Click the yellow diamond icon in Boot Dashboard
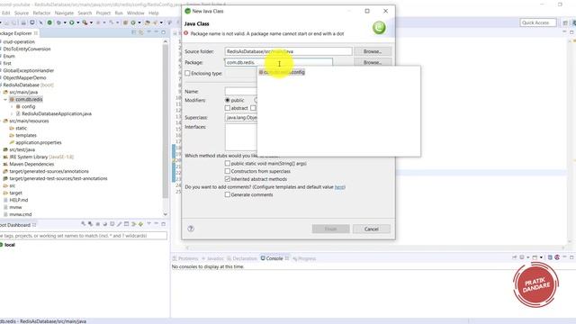The width and height of the screenshot is (576, 324). [x=140, y=224]
